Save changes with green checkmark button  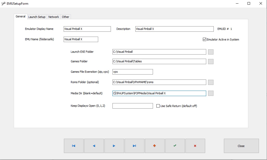coord(175,146)
